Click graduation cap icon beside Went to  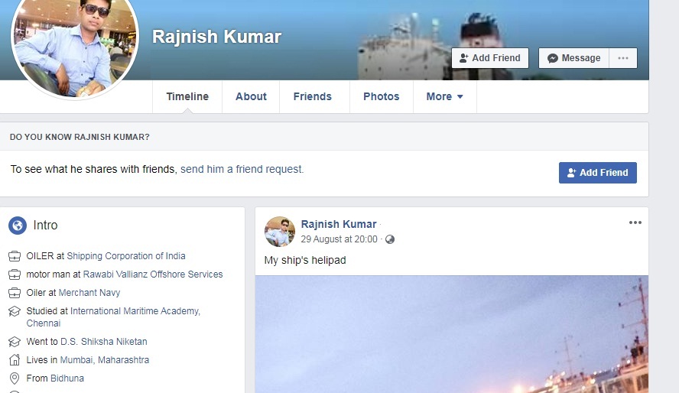tap(15, 342)
